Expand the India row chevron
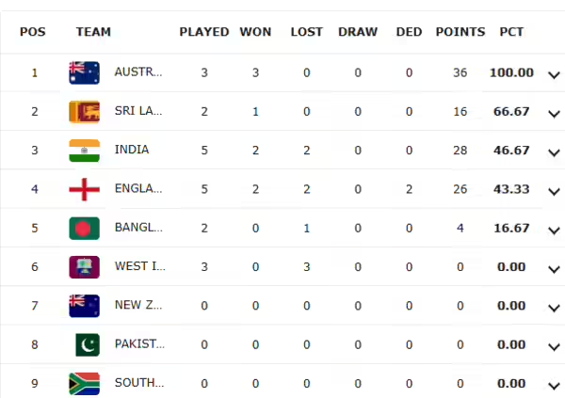This screenshot has width=565, height=398. [x=554, y=151]
